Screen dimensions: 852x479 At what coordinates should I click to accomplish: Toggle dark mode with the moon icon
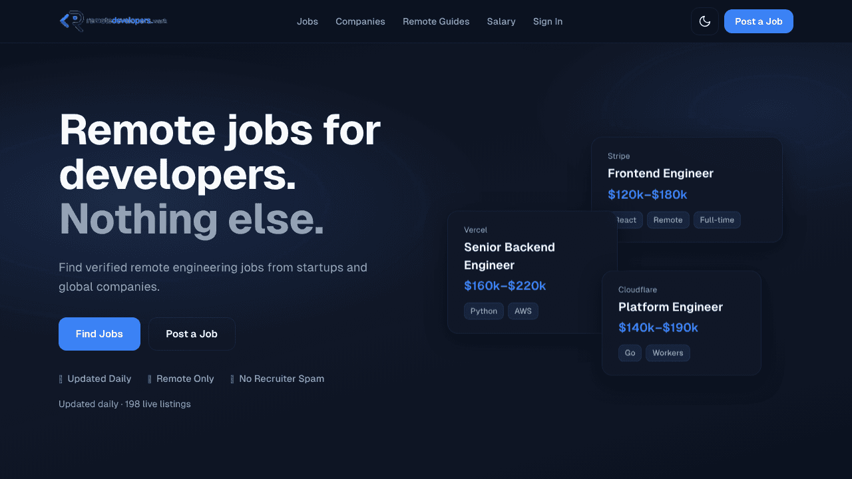click(705, 21)
